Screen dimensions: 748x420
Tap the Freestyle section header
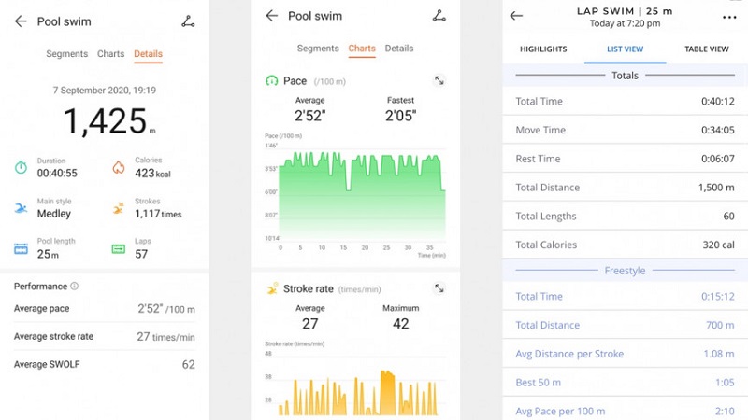[x=625, y=271]
